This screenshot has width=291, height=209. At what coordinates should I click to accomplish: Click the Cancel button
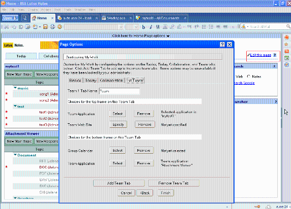(126, 193)
